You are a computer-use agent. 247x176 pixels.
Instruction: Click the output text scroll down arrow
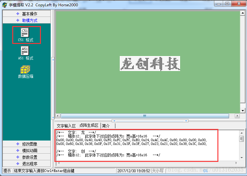coord(242,157)
